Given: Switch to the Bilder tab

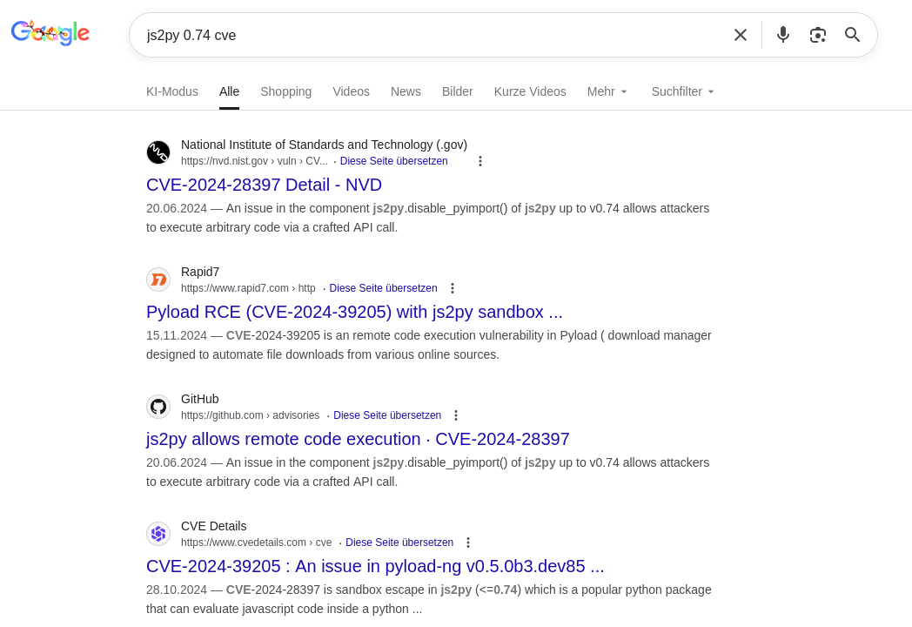Looking at the screenshot, I should click(457, 91).
